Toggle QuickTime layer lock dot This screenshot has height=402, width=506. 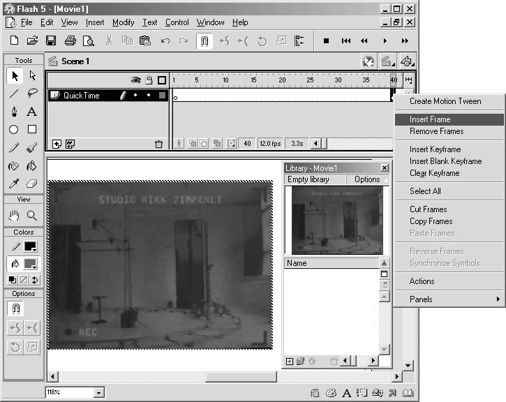point(149,95)
